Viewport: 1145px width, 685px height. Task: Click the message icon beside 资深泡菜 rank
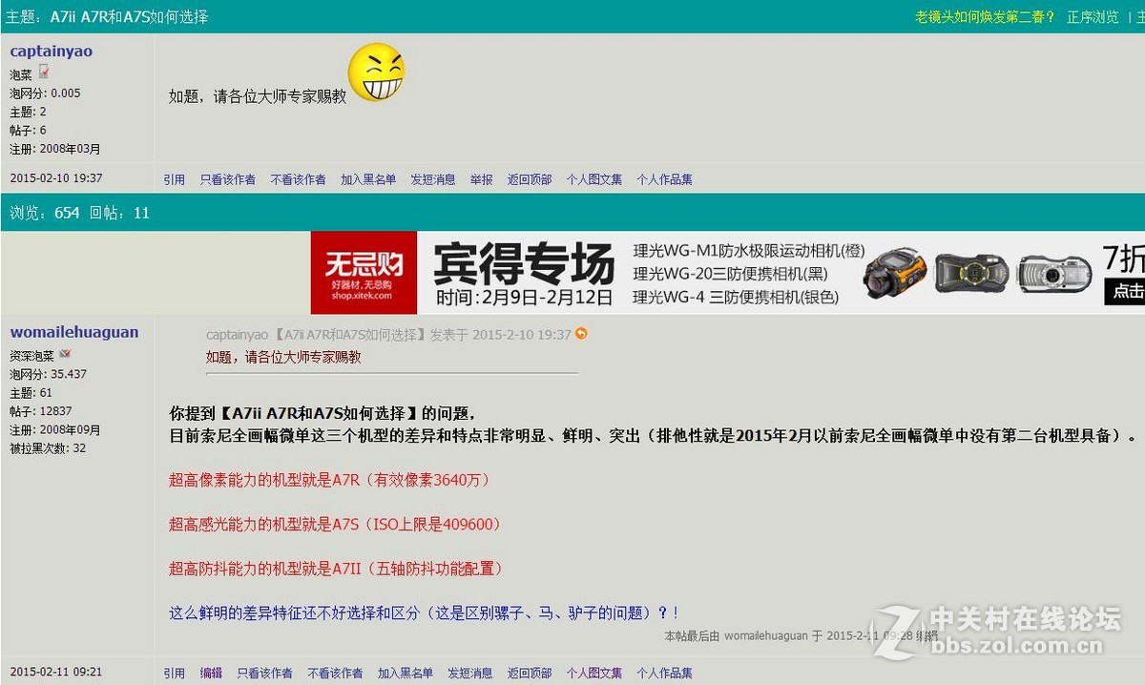pos(65,354)
